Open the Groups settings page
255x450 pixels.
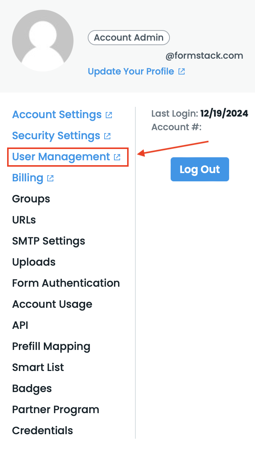(x=31, y=199)
